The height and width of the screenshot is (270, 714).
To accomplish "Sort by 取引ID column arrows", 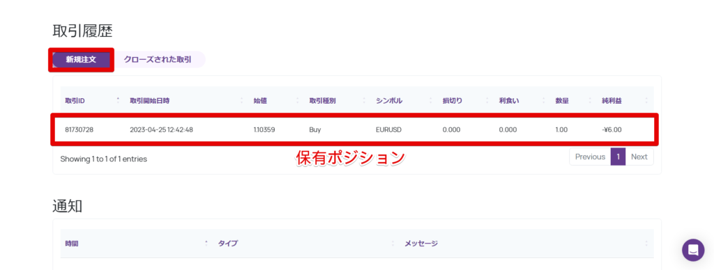I will pos(118,100).
